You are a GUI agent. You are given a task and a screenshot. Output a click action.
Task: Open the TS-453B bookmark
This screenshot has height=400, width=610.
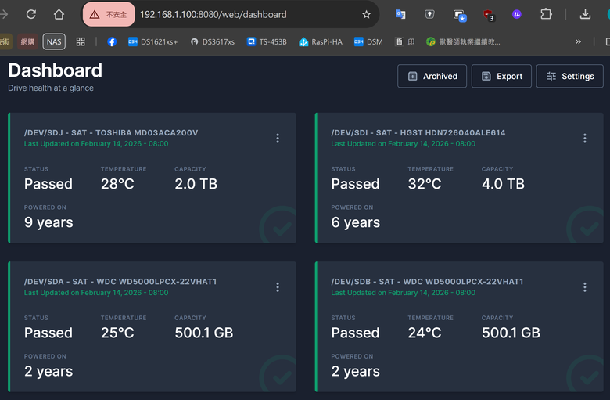[267, 41]
